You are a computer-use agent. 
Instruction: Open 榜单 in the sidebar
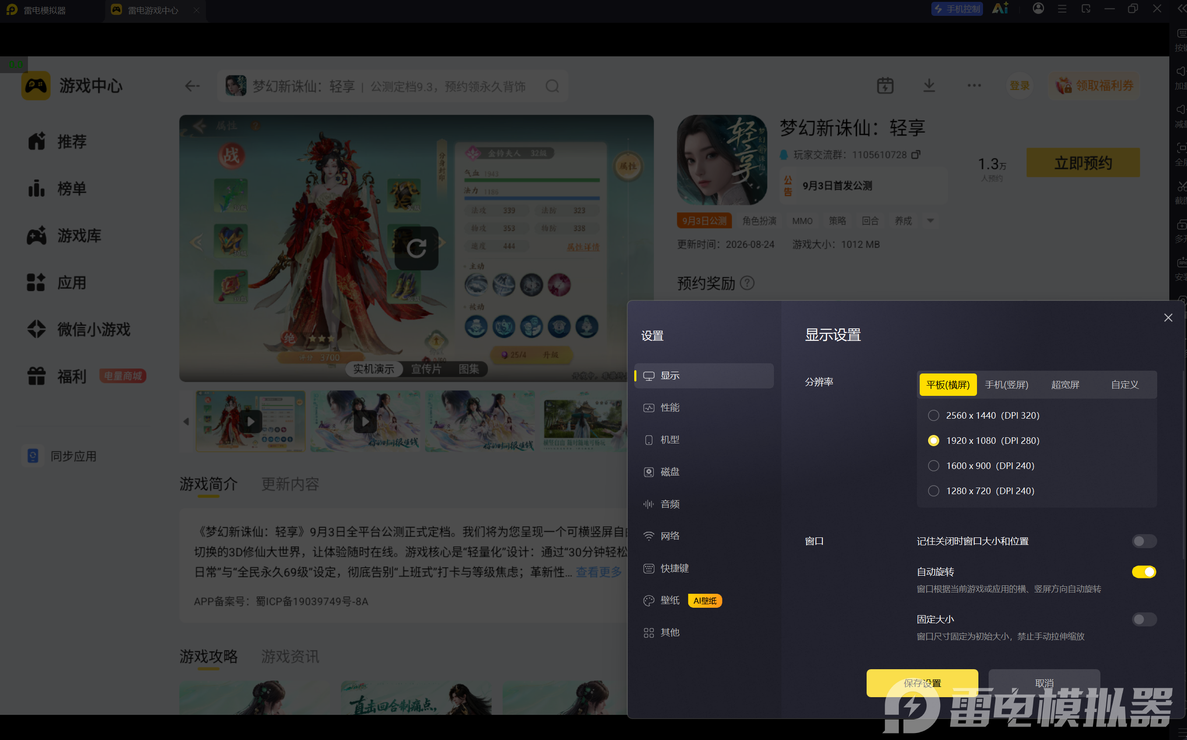[x=57, y=189]
